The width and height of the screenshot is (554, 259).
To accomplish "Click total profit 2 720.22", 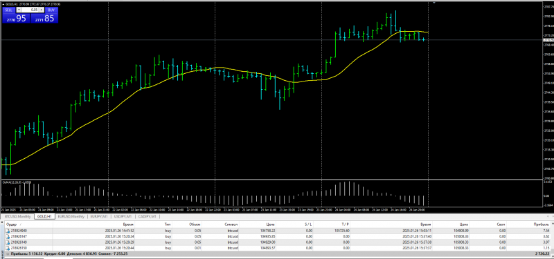I will [543, 253].
